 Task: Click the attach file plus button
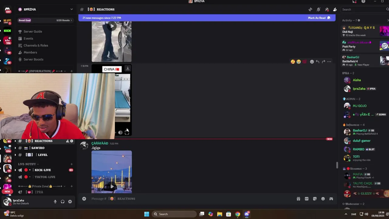click(84, 199)
